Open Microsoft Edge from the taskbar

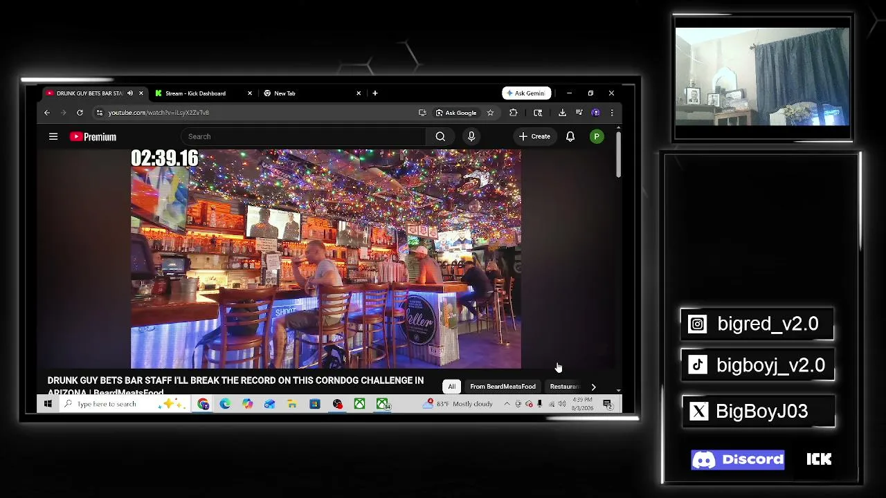(225, 404)
